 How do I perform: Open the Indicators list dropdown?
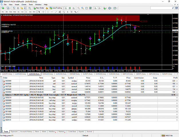[105, 8]
